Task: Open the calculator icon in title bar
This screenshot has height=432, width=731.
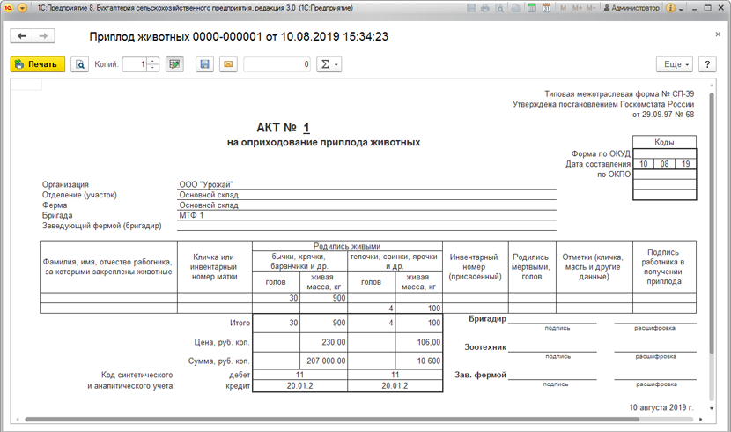Action: coord(531,8)
